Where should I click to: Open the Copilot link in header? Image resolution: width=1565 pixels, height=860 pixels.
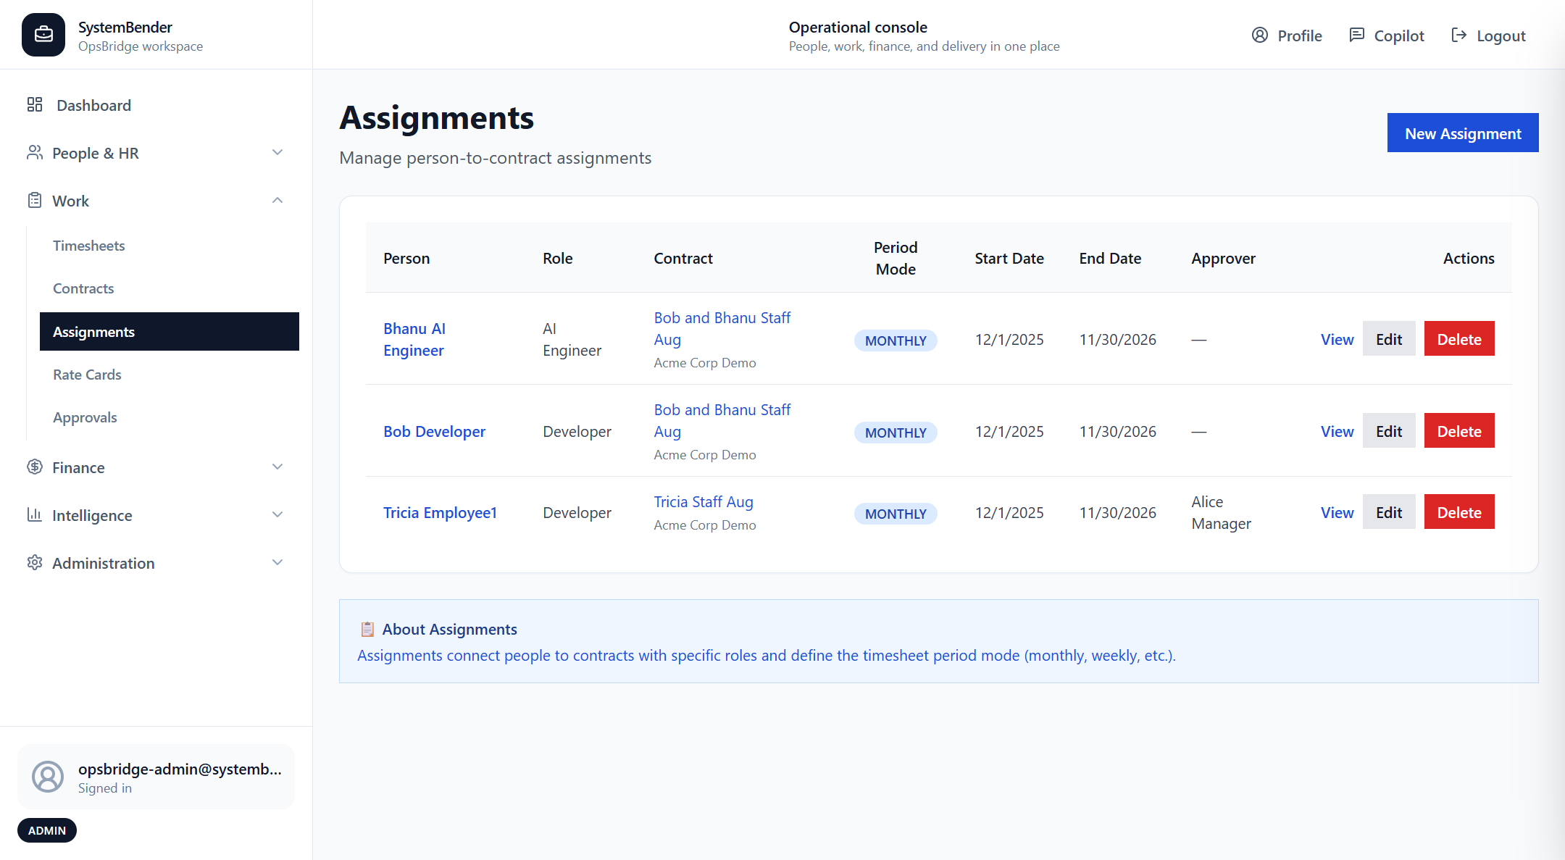1387,36
